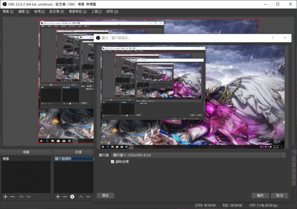Open source properties gear icon
The image size is (297, 209).
72,197
